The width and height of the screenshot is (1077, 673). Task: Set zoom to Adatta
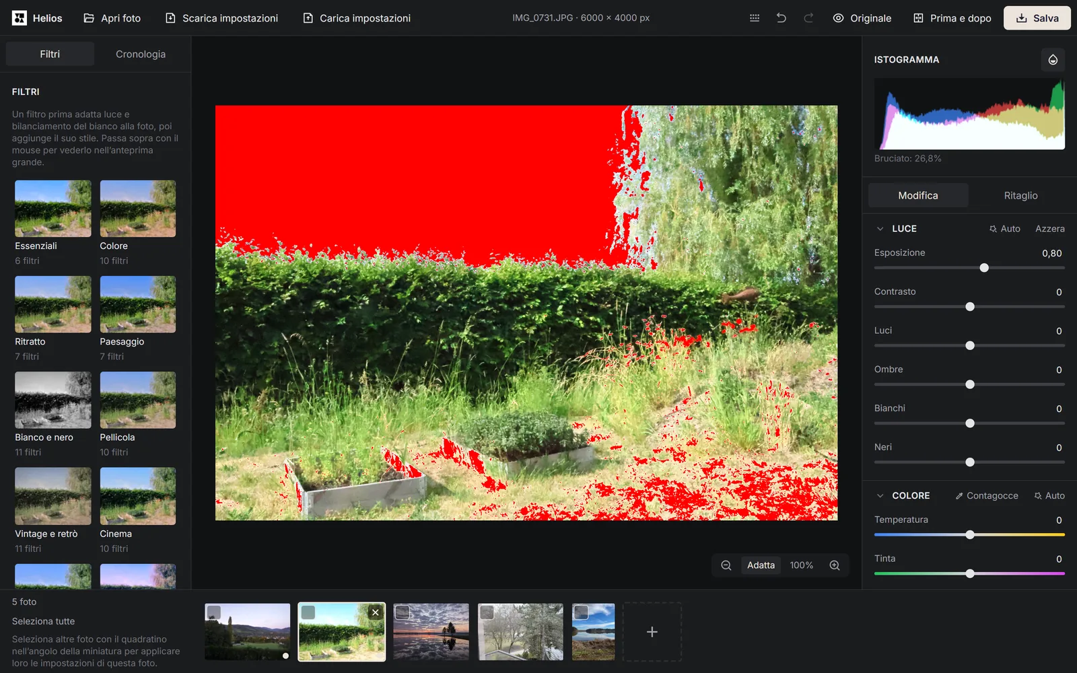click(x=761, y=565)
